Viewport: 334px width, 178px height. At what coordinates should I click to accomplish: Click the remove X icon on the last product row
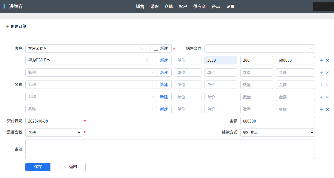tap(327, 109)
